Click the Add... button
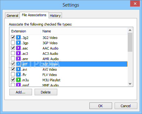Viewport: 142px width, 114px height. coord(21,92)
